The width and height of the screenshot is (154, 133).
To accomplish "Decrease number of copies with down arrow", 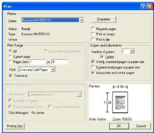I will pos(132,52).
